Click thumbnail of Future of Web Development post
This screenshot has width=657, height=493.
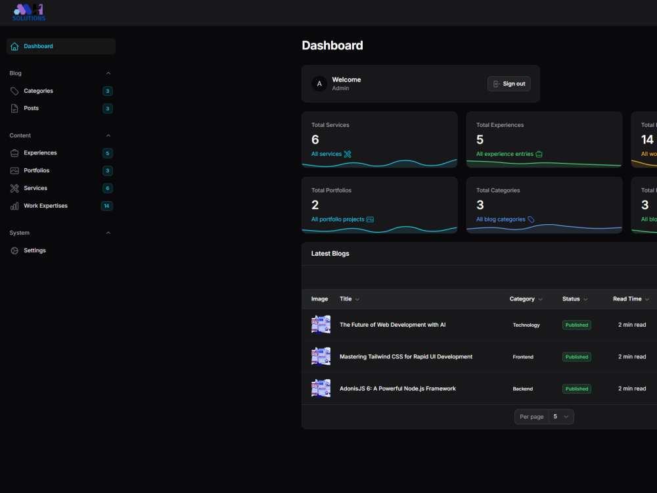[x=321, y=325]
